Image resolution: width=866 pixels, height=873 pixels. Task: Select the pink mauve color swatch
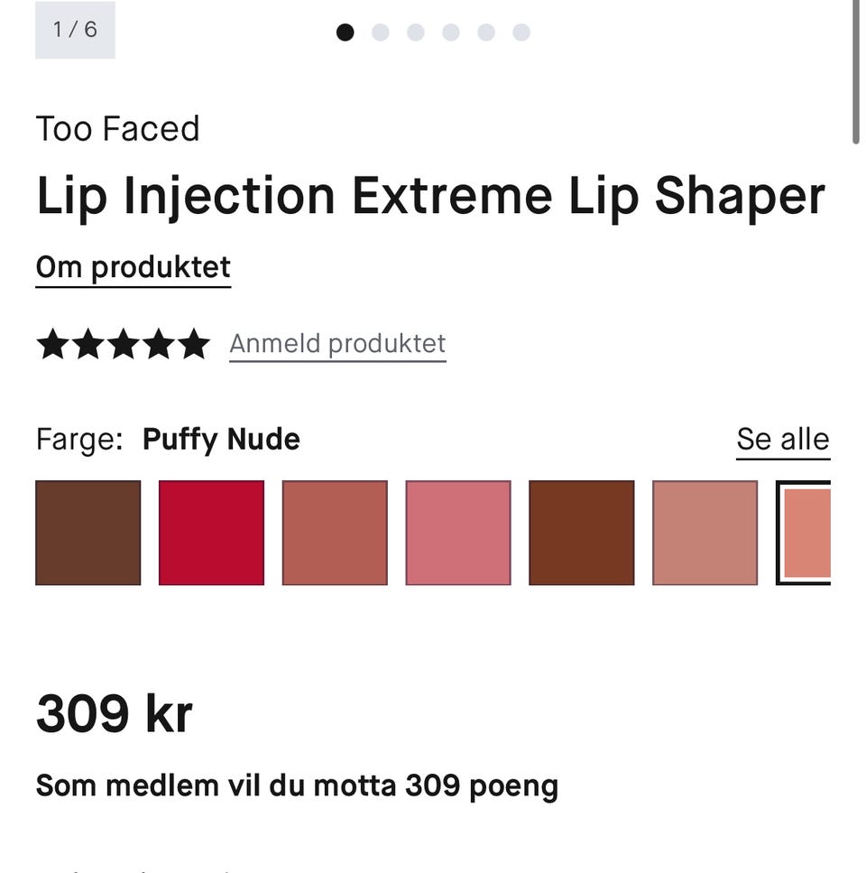(458, 533)
